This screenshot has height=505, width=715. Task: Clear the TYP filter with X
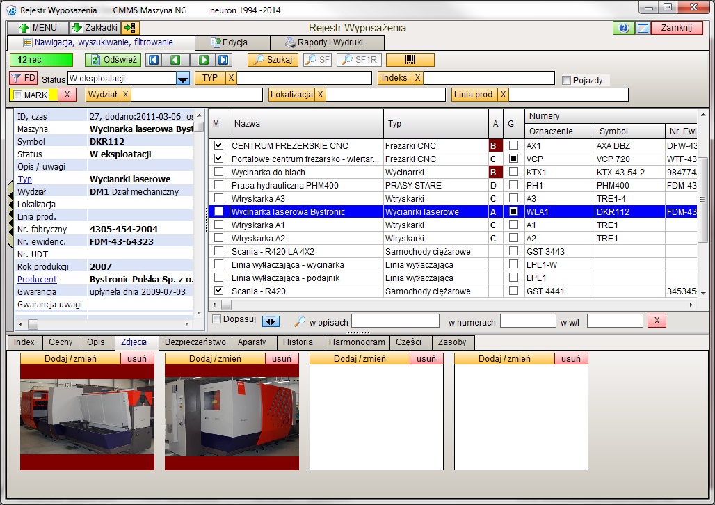pos(231,78)
